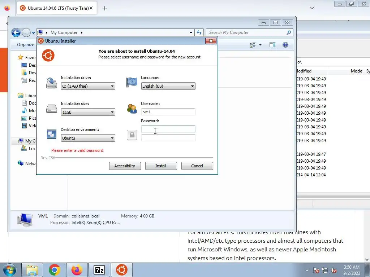Select Desktop in the navigation pane
The height and width of the screenshot is (277, 370).
(x=29, y=65)
